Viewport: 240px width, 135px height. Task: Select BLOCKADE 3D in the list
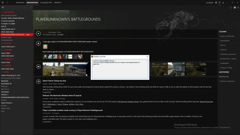(x=6, y=84)
